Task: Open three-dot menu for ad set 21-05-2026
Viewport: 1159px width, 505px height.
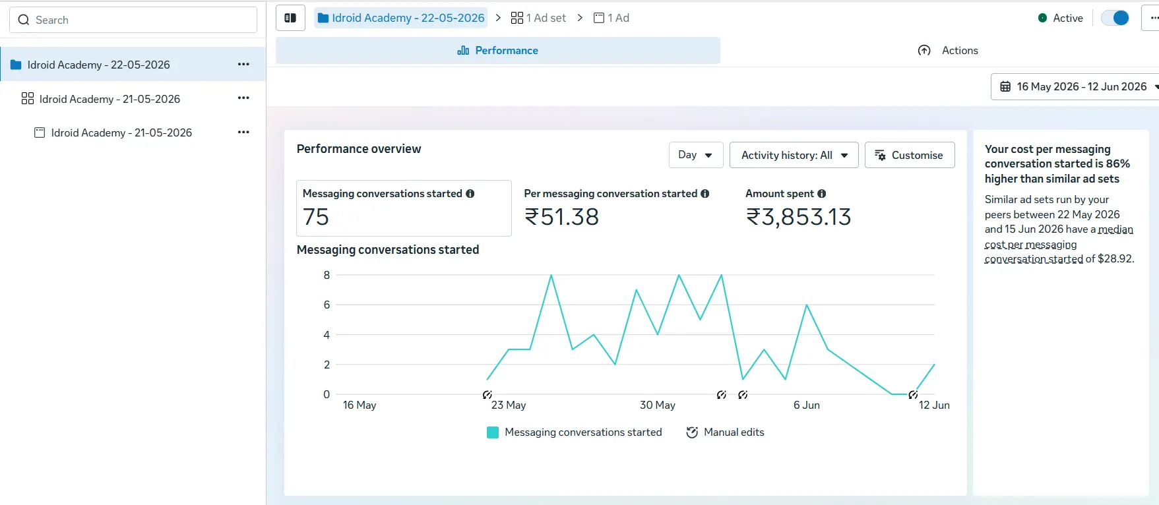Action: coord(243,98)
